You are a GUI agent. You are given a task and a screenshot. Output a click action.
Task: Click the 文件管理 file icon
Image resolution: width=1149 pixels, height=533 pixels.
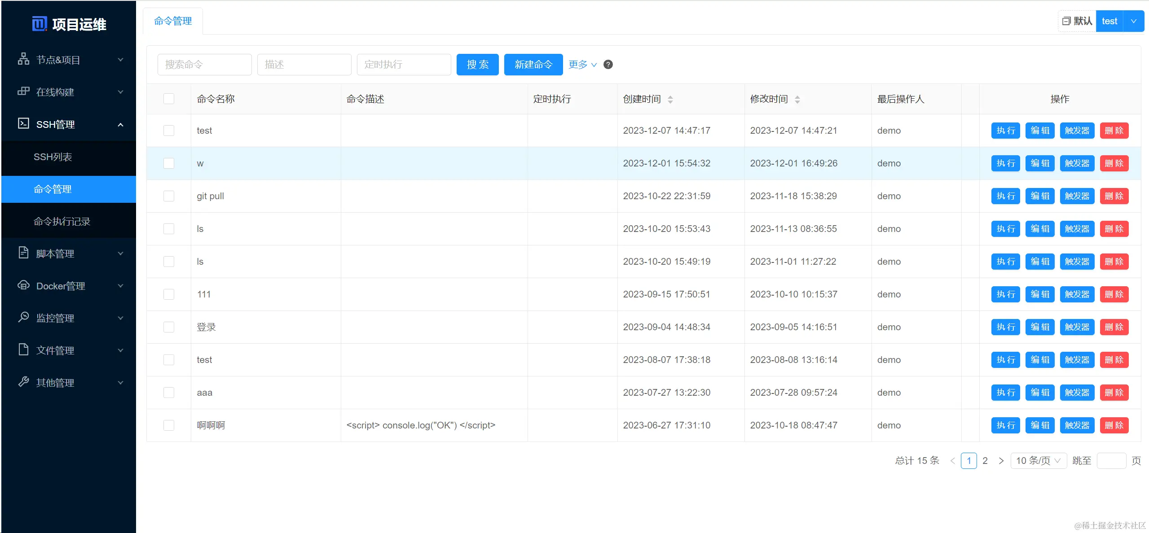point(23,350)
